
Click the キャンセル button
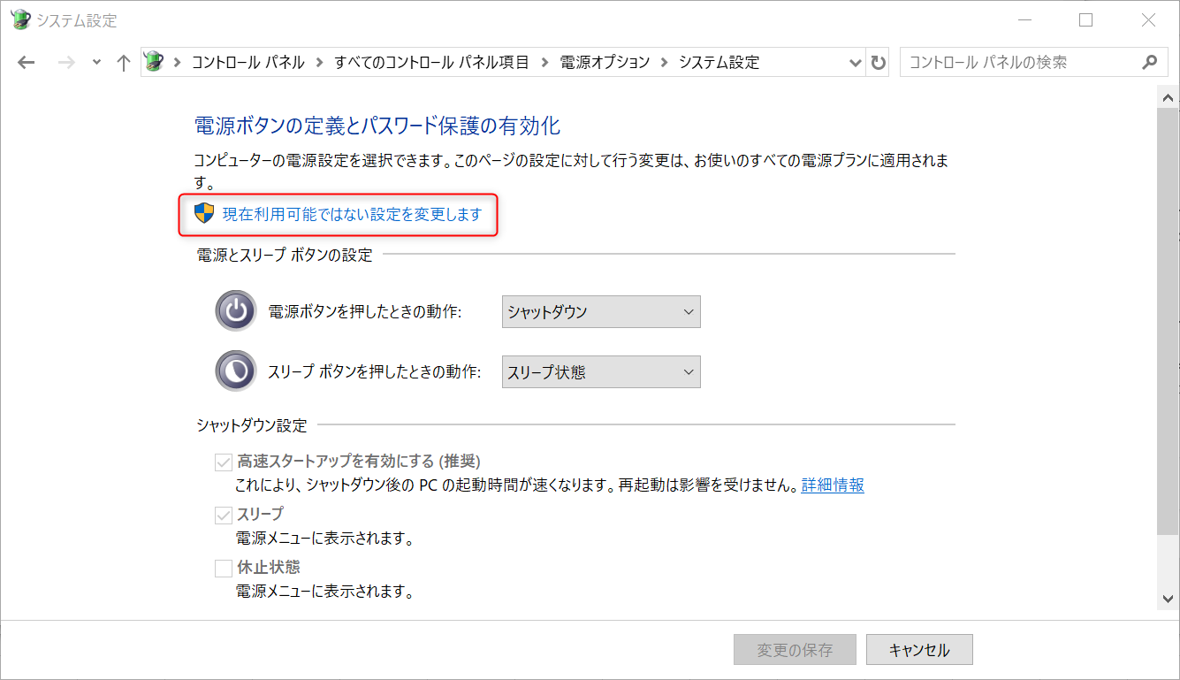919,650
